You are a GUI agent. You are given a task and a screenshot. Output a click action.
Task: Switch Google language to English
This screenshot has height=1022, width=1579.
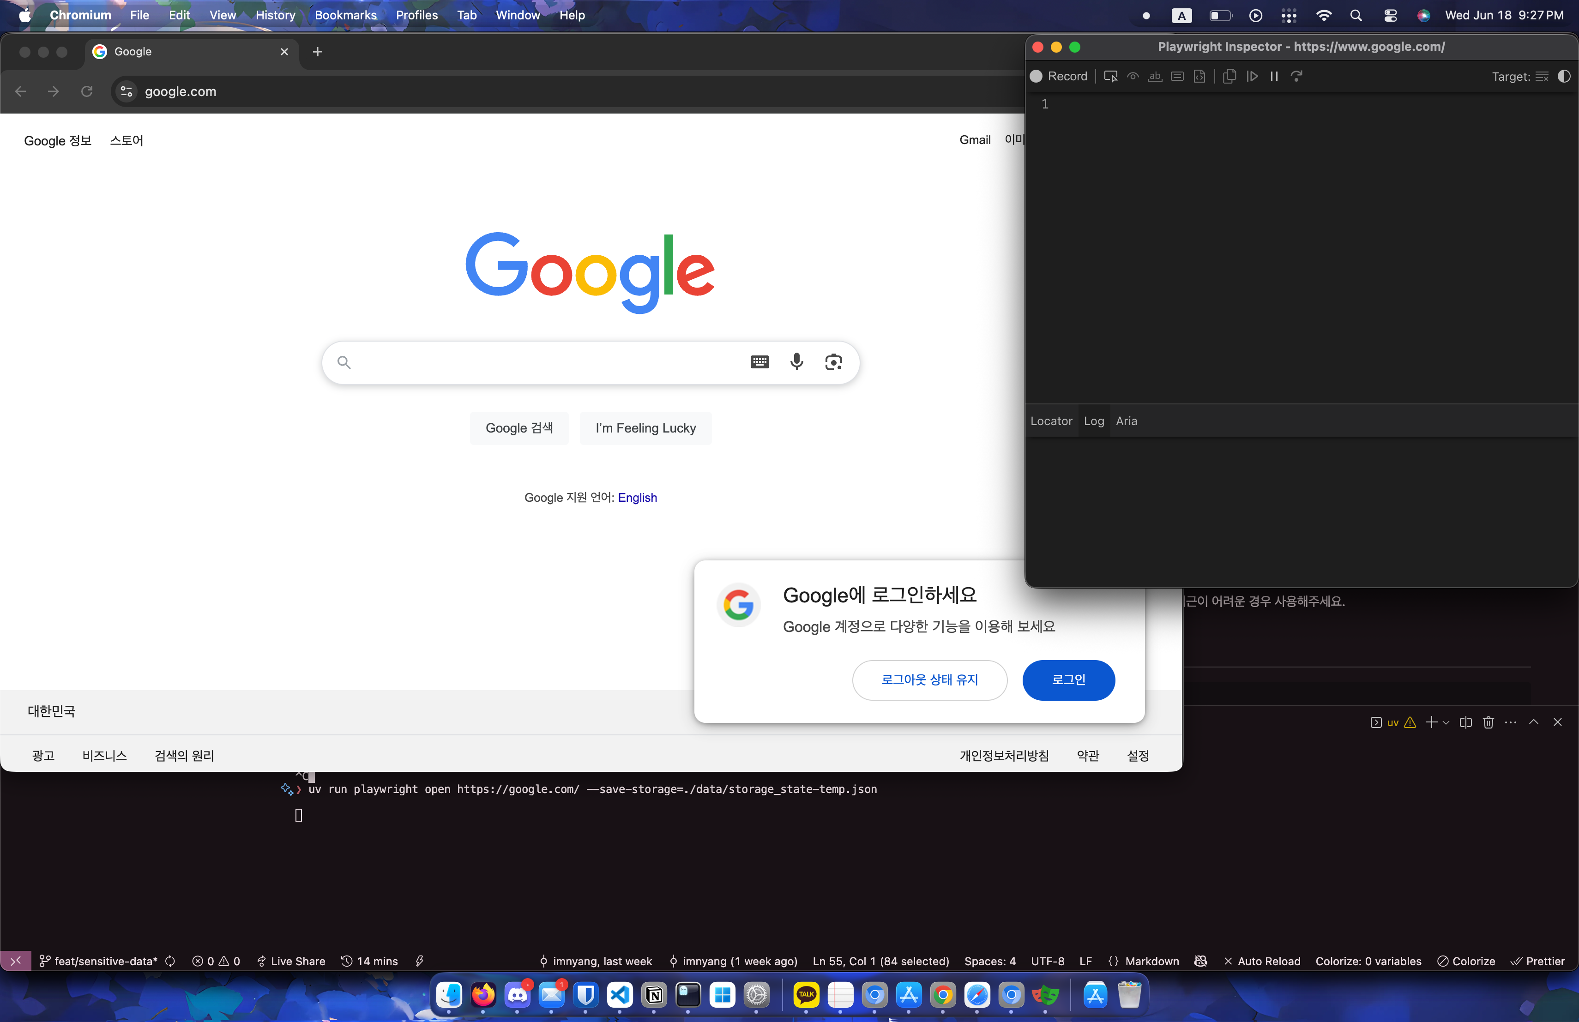click(x=638, y=498)
